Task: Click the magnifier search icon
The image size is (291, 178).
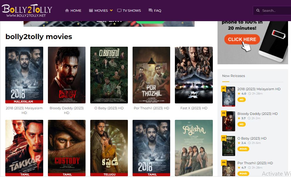Action: [x=258, y=10]
